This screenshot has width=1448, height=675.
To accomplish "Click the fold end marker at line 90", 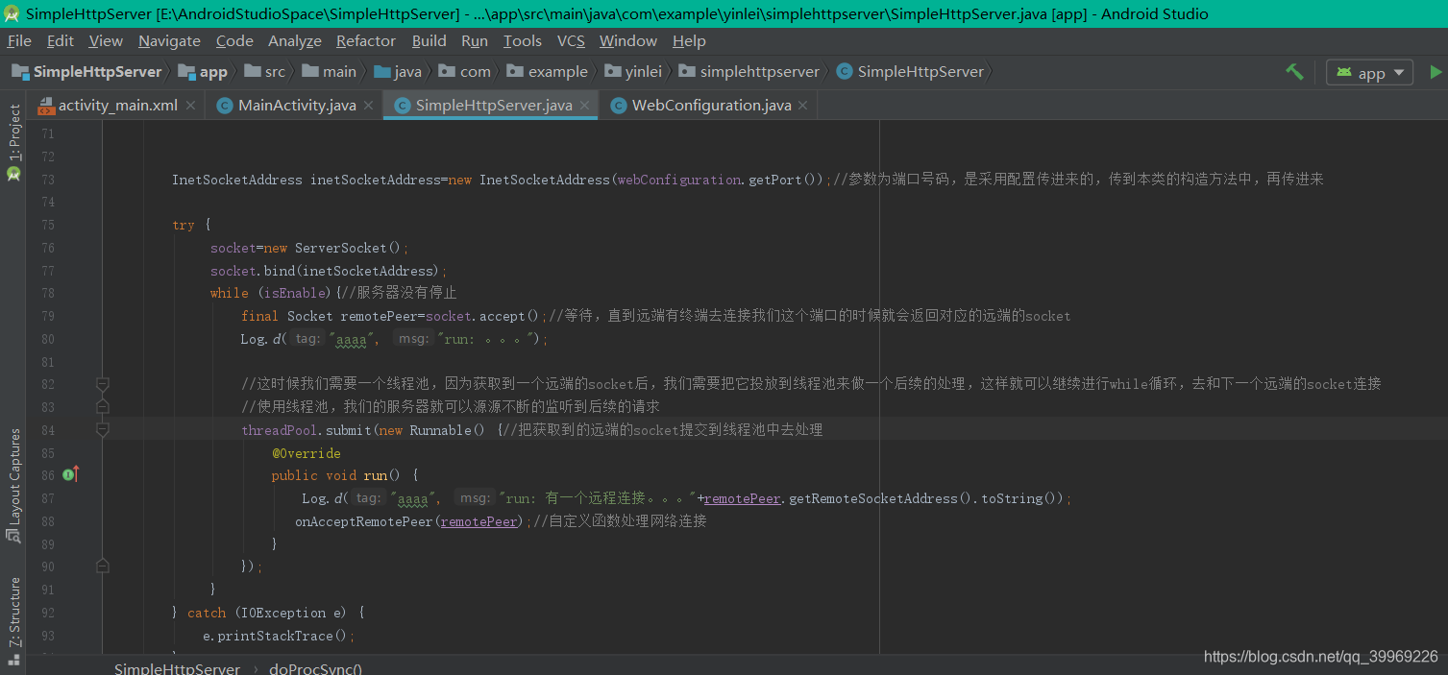I will (103, 567).
